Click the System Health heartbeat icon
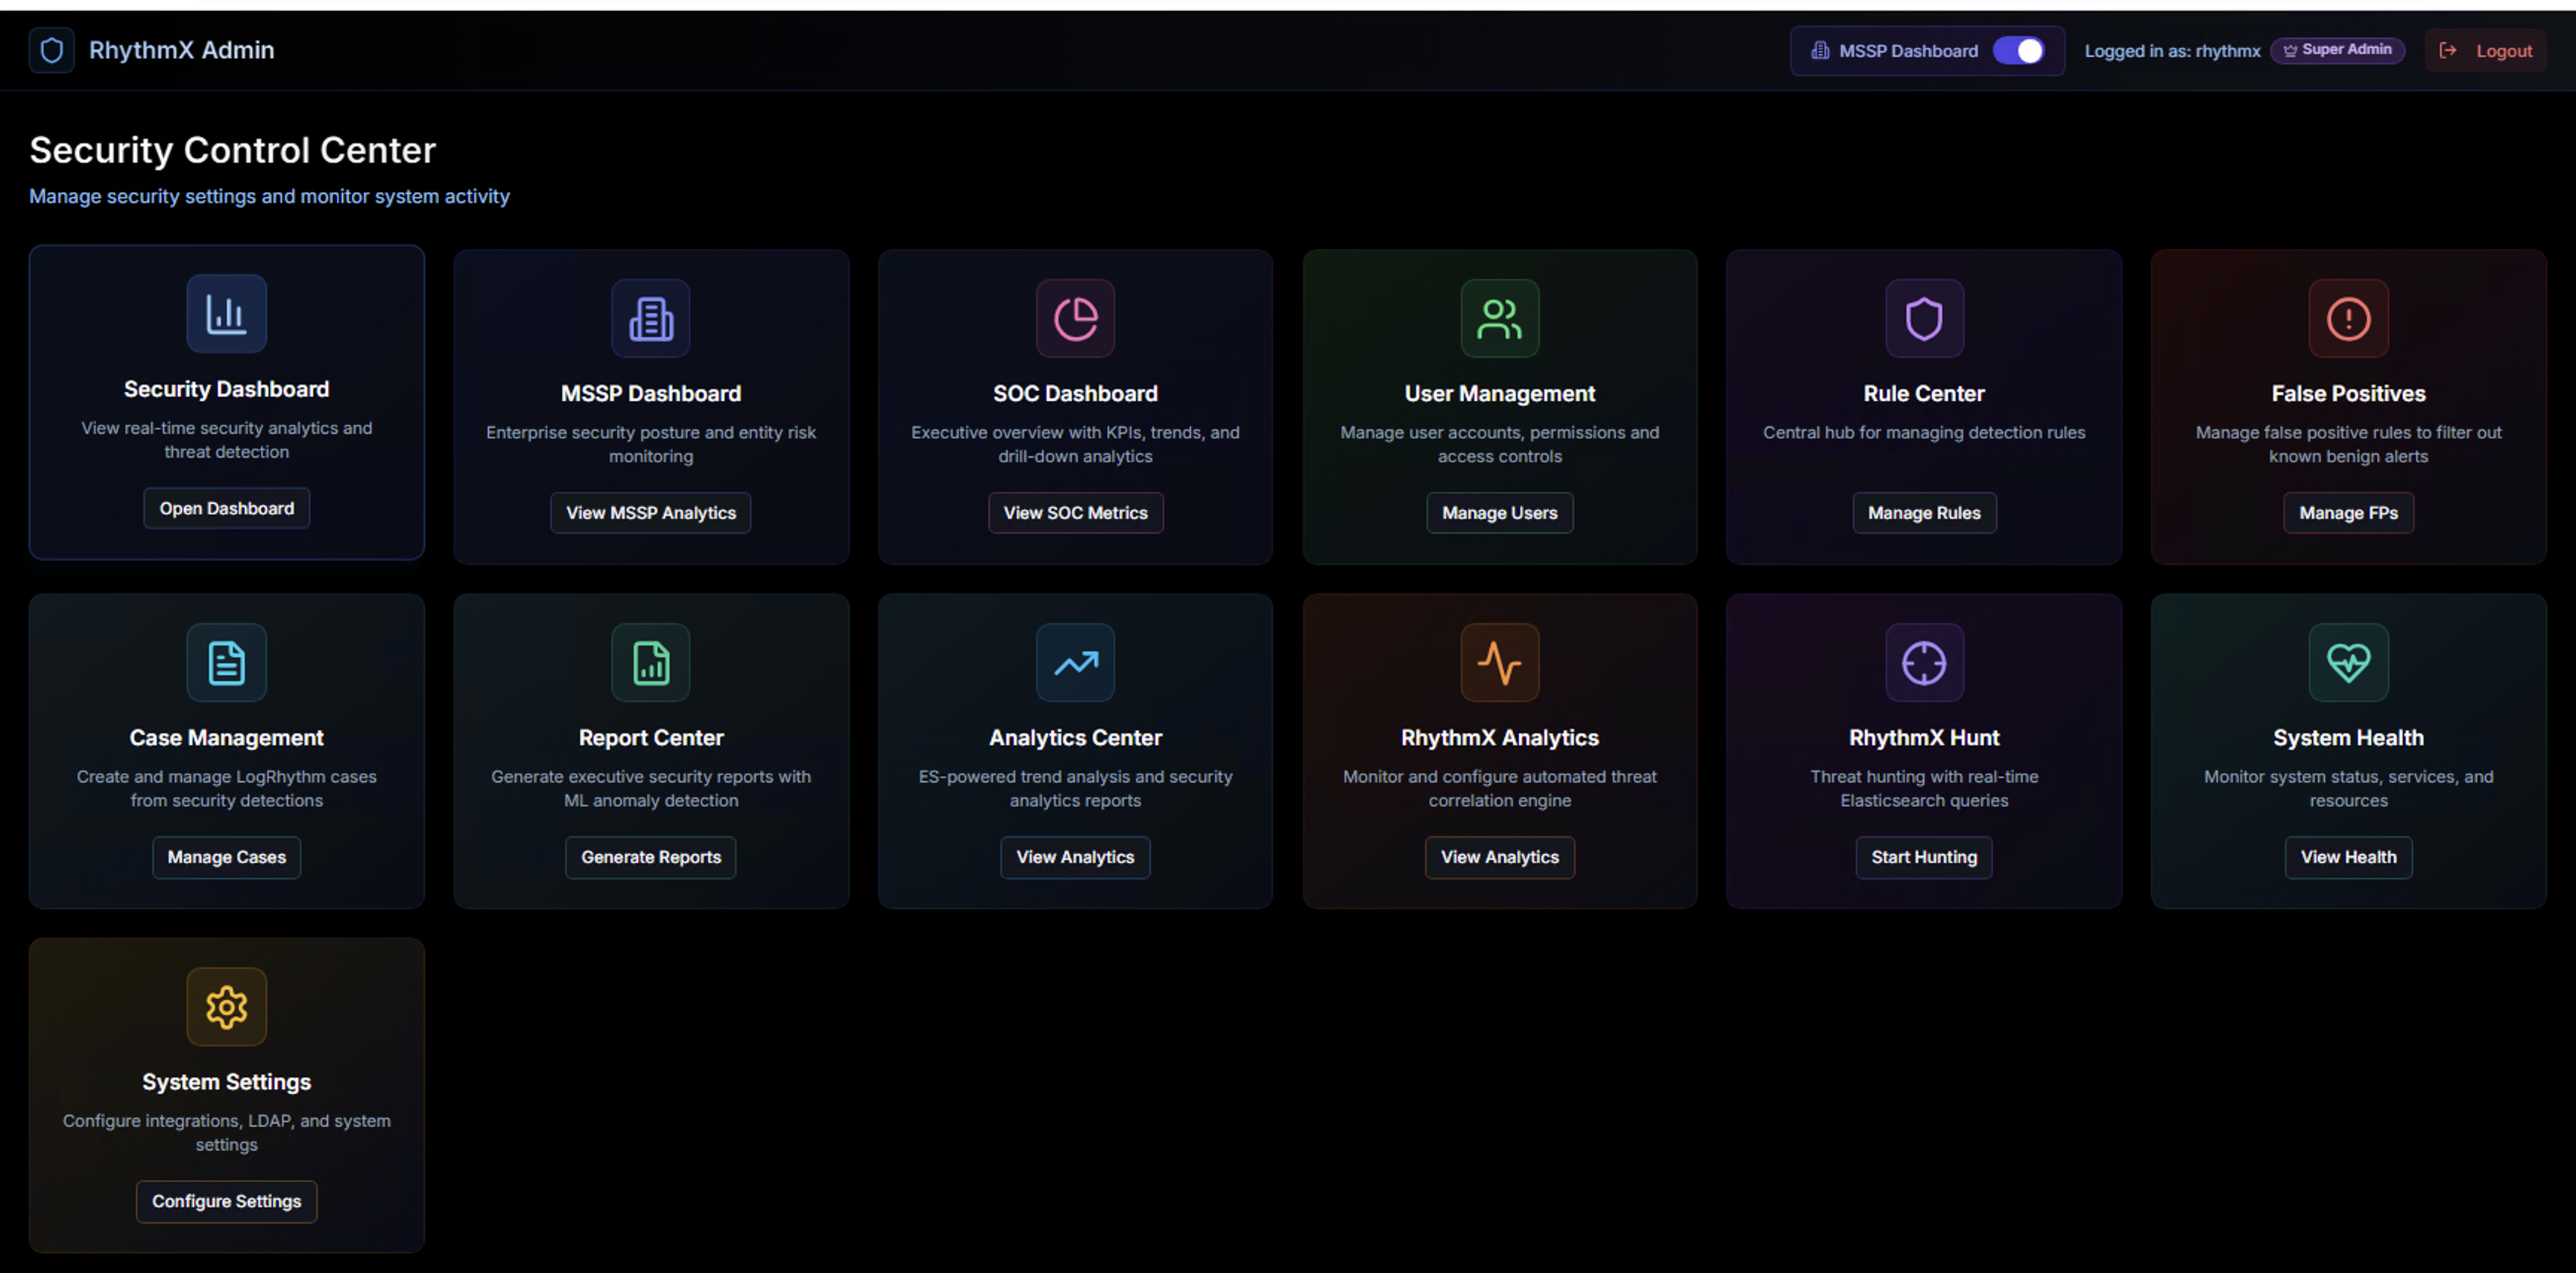Image resolution: width=2576 pixels, height=1273 pixels. [x=2347, y=663]
